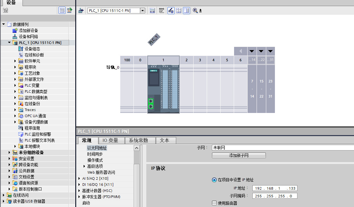Click the 工艺对象 icon
This screenshot has height=207, width=354.
pyautogui.click(x=21, y=73)
